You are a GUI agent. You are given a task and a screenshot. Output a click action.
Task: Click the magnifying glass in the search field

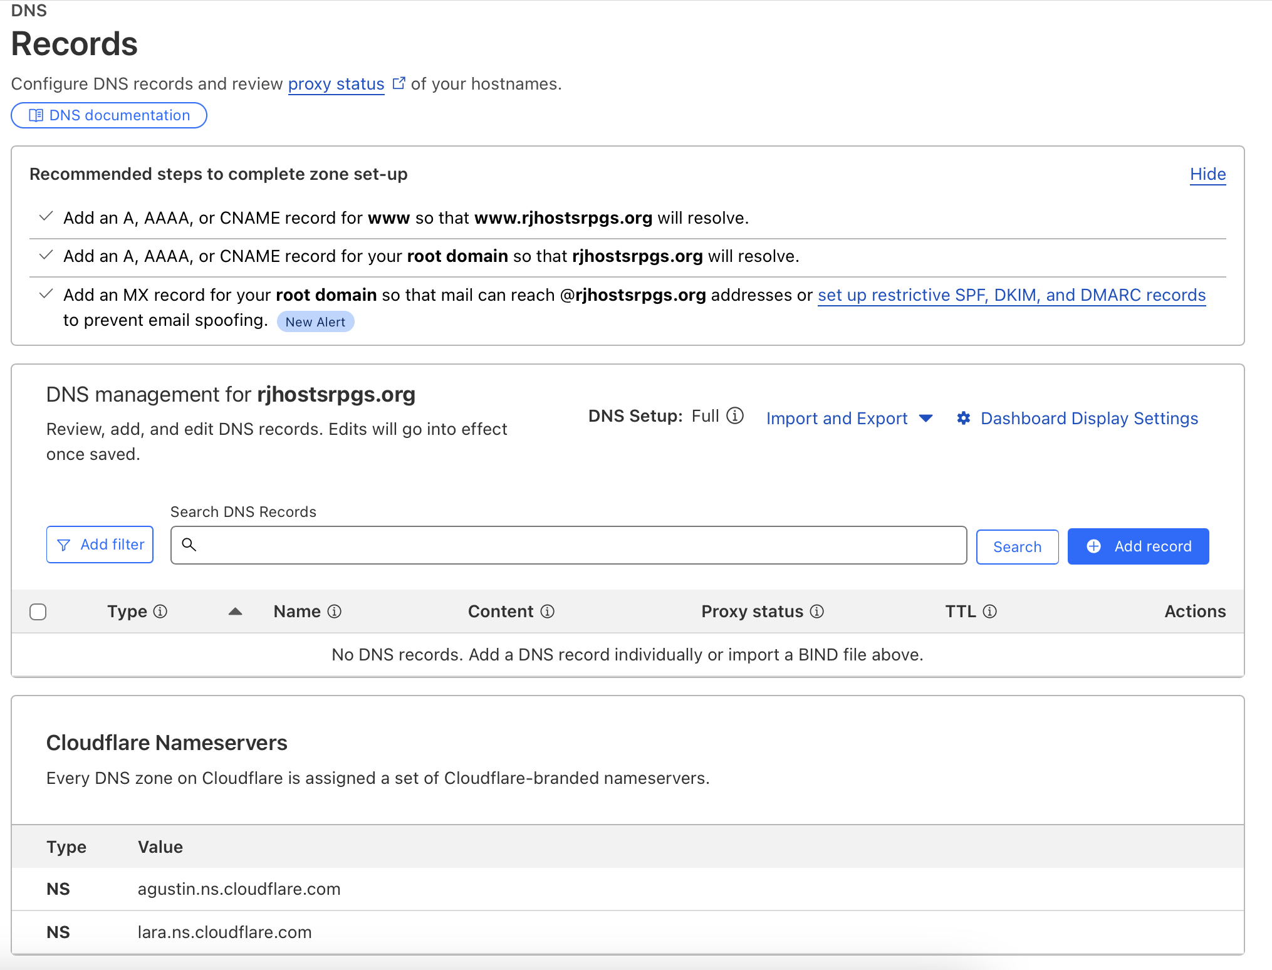click(190, 545)
